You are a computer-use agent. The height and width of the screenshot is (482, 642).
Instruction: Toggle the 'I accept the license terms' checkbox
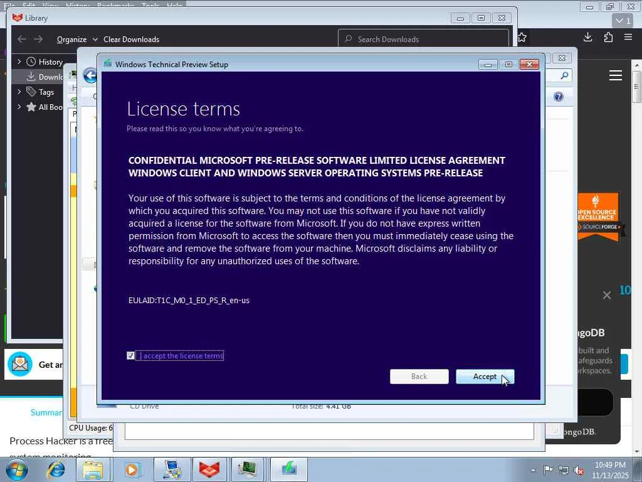click(x=130, y=356)
